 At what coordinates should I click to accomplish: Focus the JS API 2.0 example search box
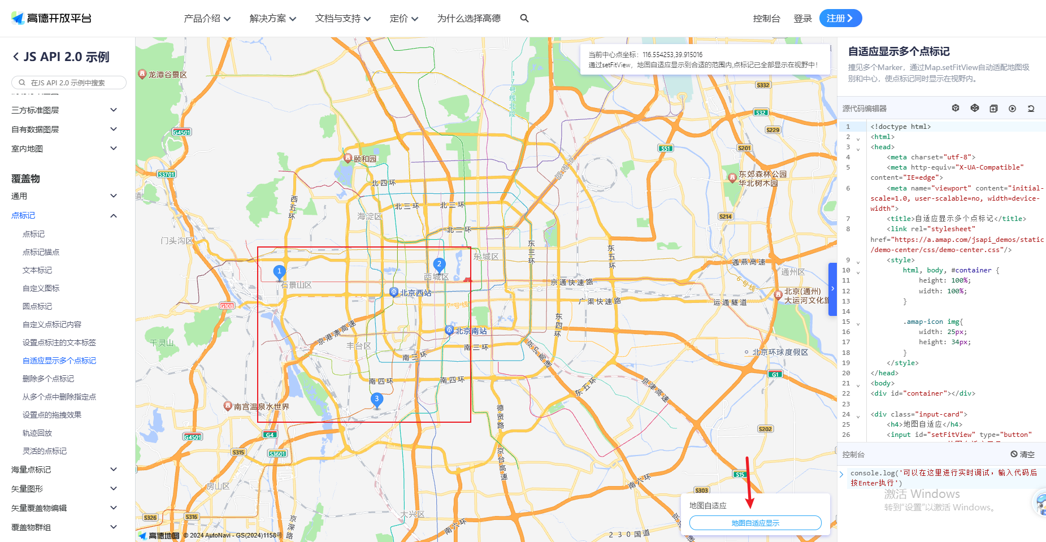tap(69, 83)
